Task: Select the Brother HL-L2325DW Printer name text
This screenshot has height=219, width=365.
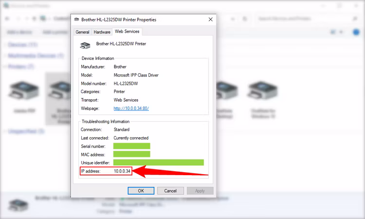Action: click(121, 44)
